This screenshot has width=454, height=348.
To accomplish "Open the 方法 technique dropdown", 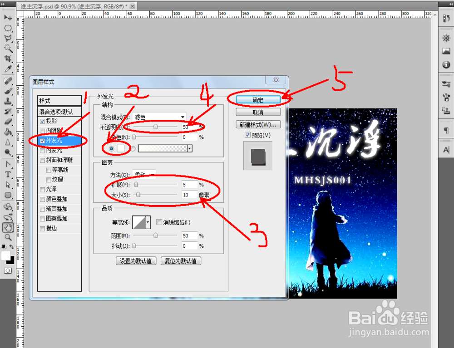I will pyautogui.click(x=144, y=174).
